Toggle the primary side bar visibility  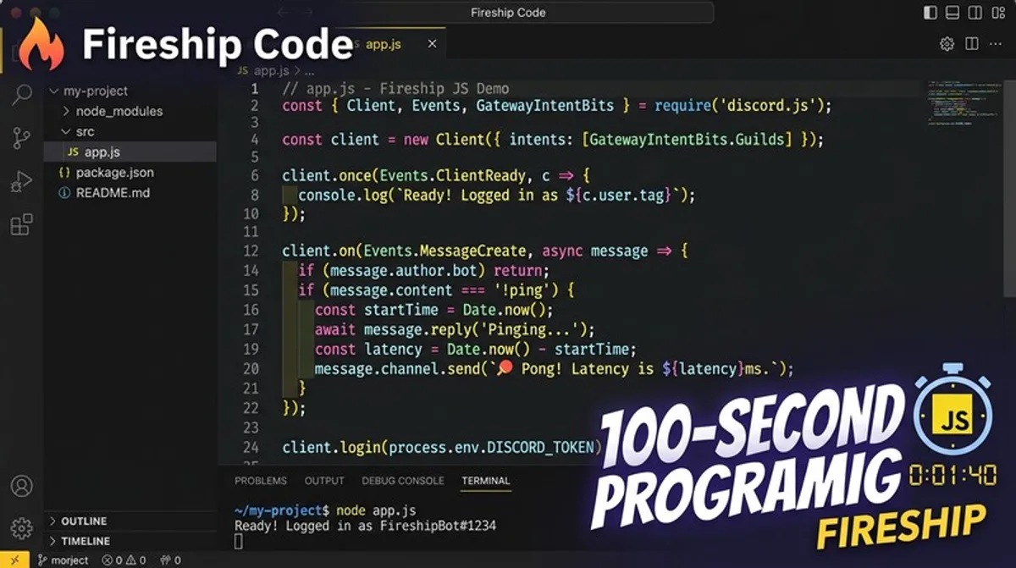[x=930, y=13]
